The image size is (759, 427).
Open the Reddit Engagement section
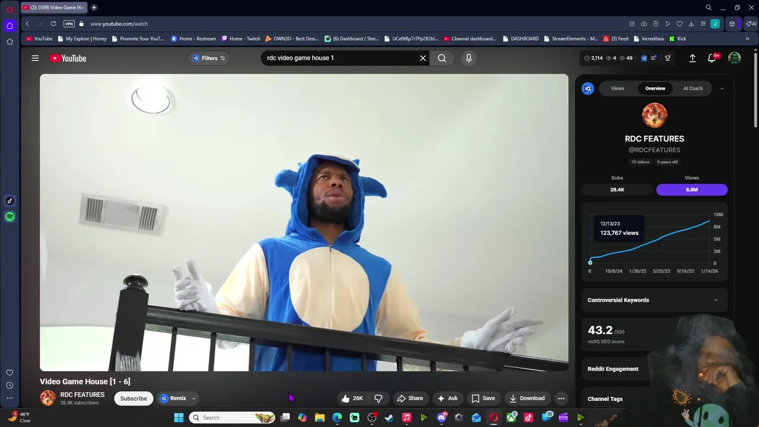pyautogui.click(x=613, y=369)
